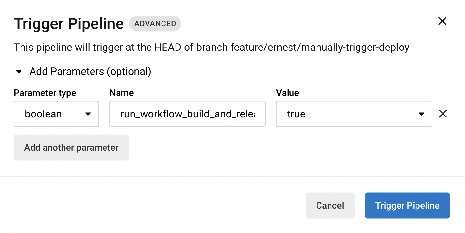Click the Trigger Pipeline dialog heading

[69, 24]
